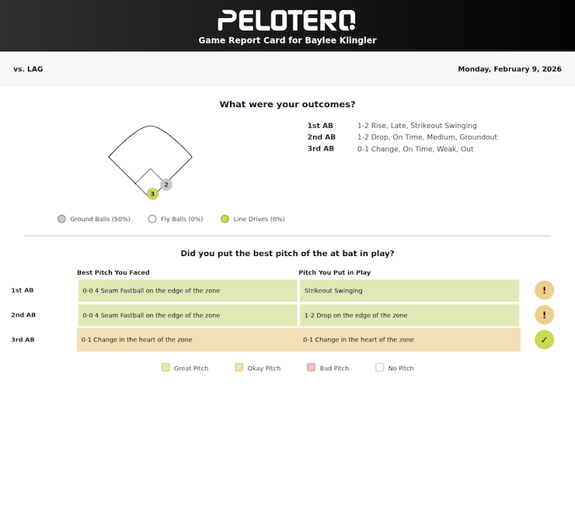The image size is (575, 530).
Task: Click the Bad Pitch red swatch
Action: 311,367
